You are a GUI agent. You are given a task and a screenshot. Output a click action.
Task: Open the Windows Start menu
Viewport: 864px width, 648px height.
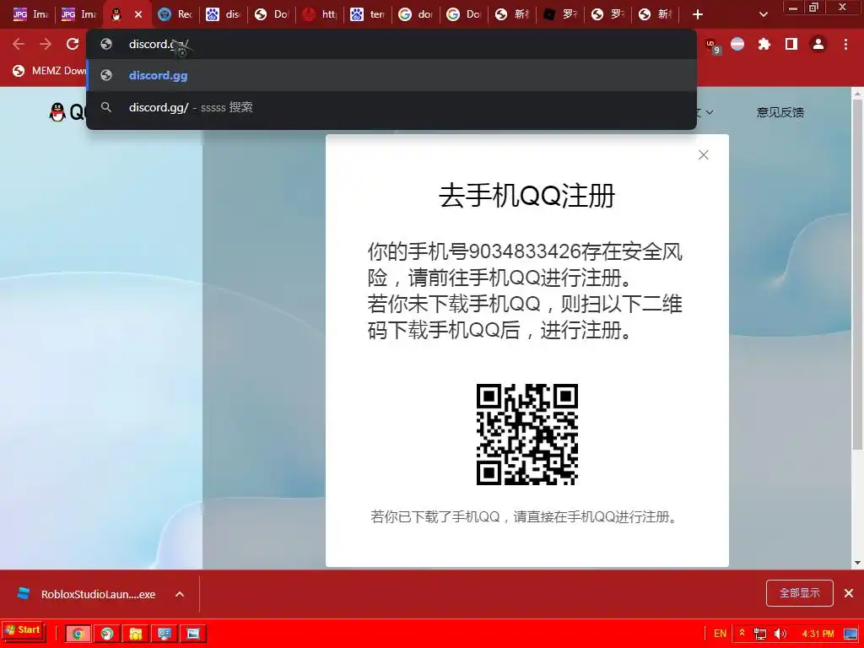coord(22,629)
